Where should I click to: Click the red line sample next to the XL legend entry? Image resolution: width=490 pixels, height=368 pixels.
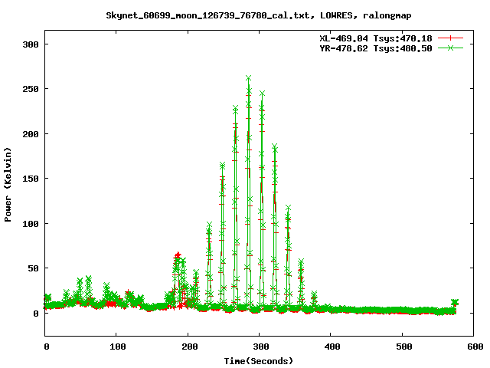450,38
